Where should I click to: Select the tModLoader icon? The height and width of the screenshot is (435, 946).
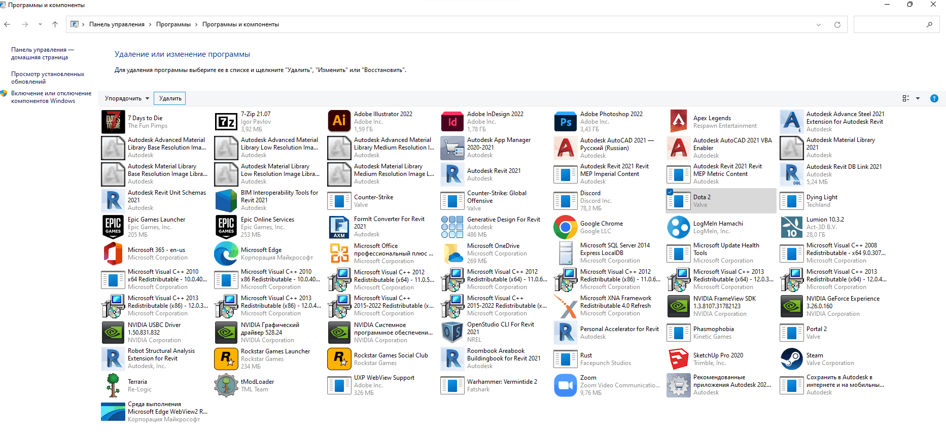[x=226, y=385]
